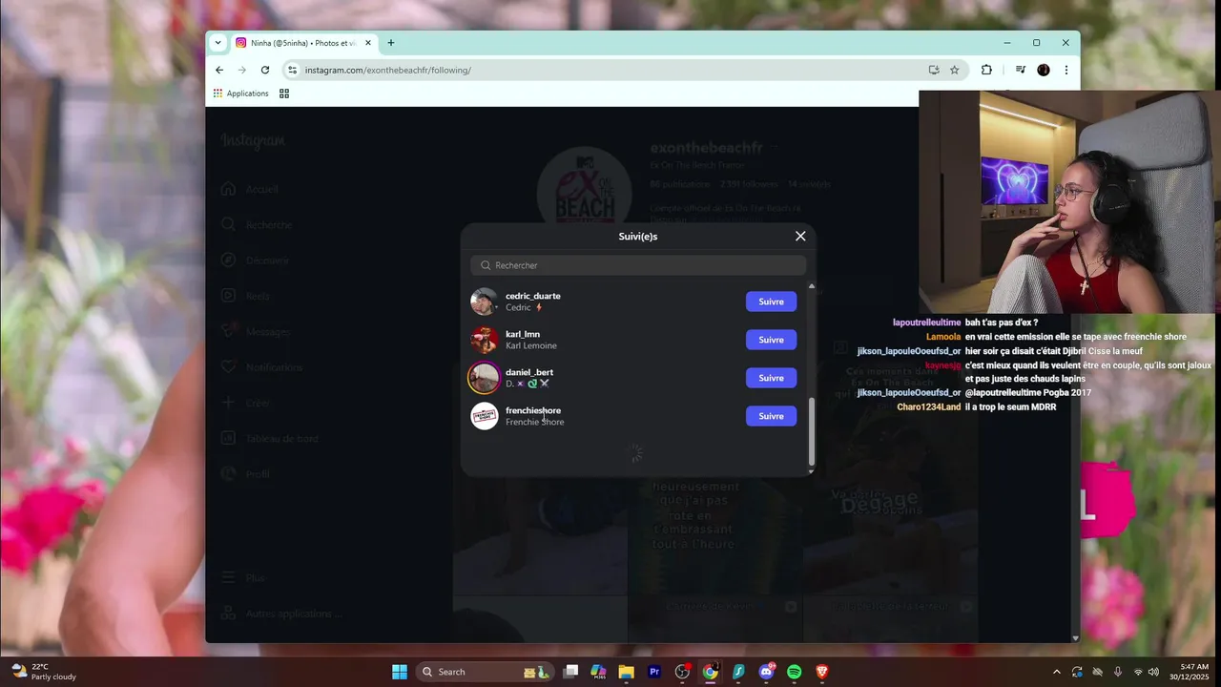Show hidden system tray icons
Image resolution: width=1221 pixels, height=687 pixels.
tap(1056, 672)
